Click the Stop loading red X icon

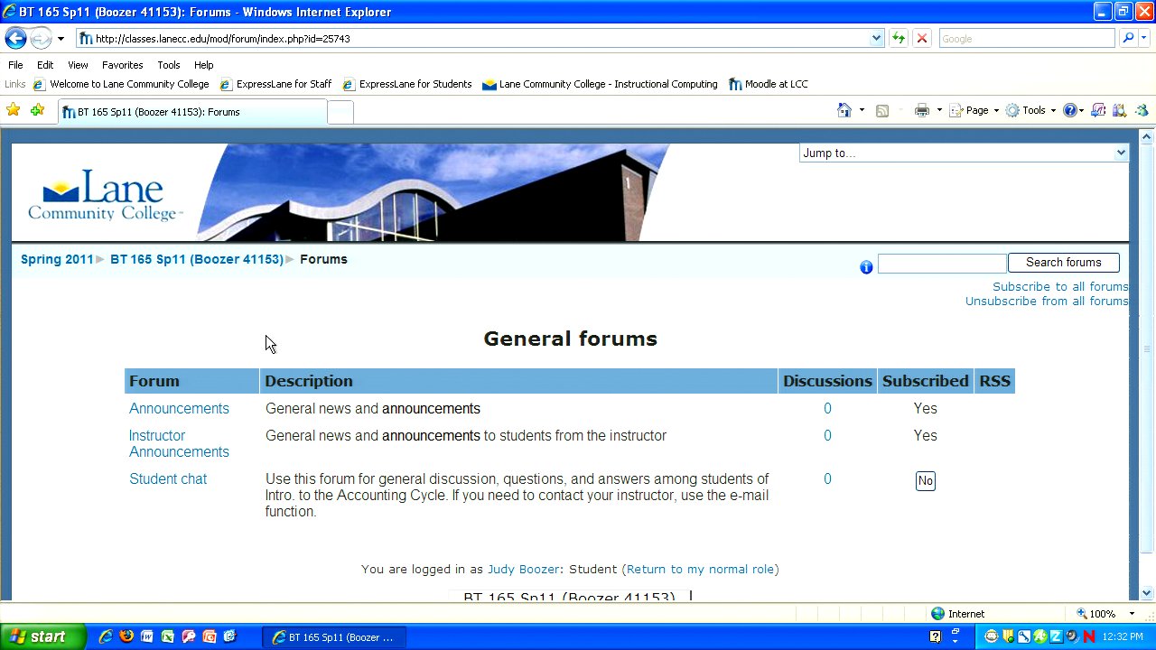point(921,39)
